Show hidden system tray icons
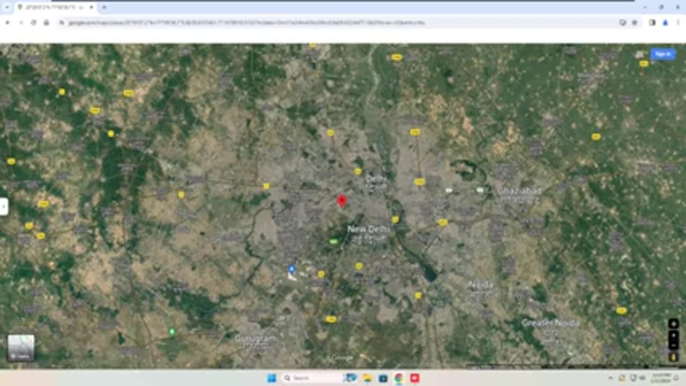 click(612, 378)
